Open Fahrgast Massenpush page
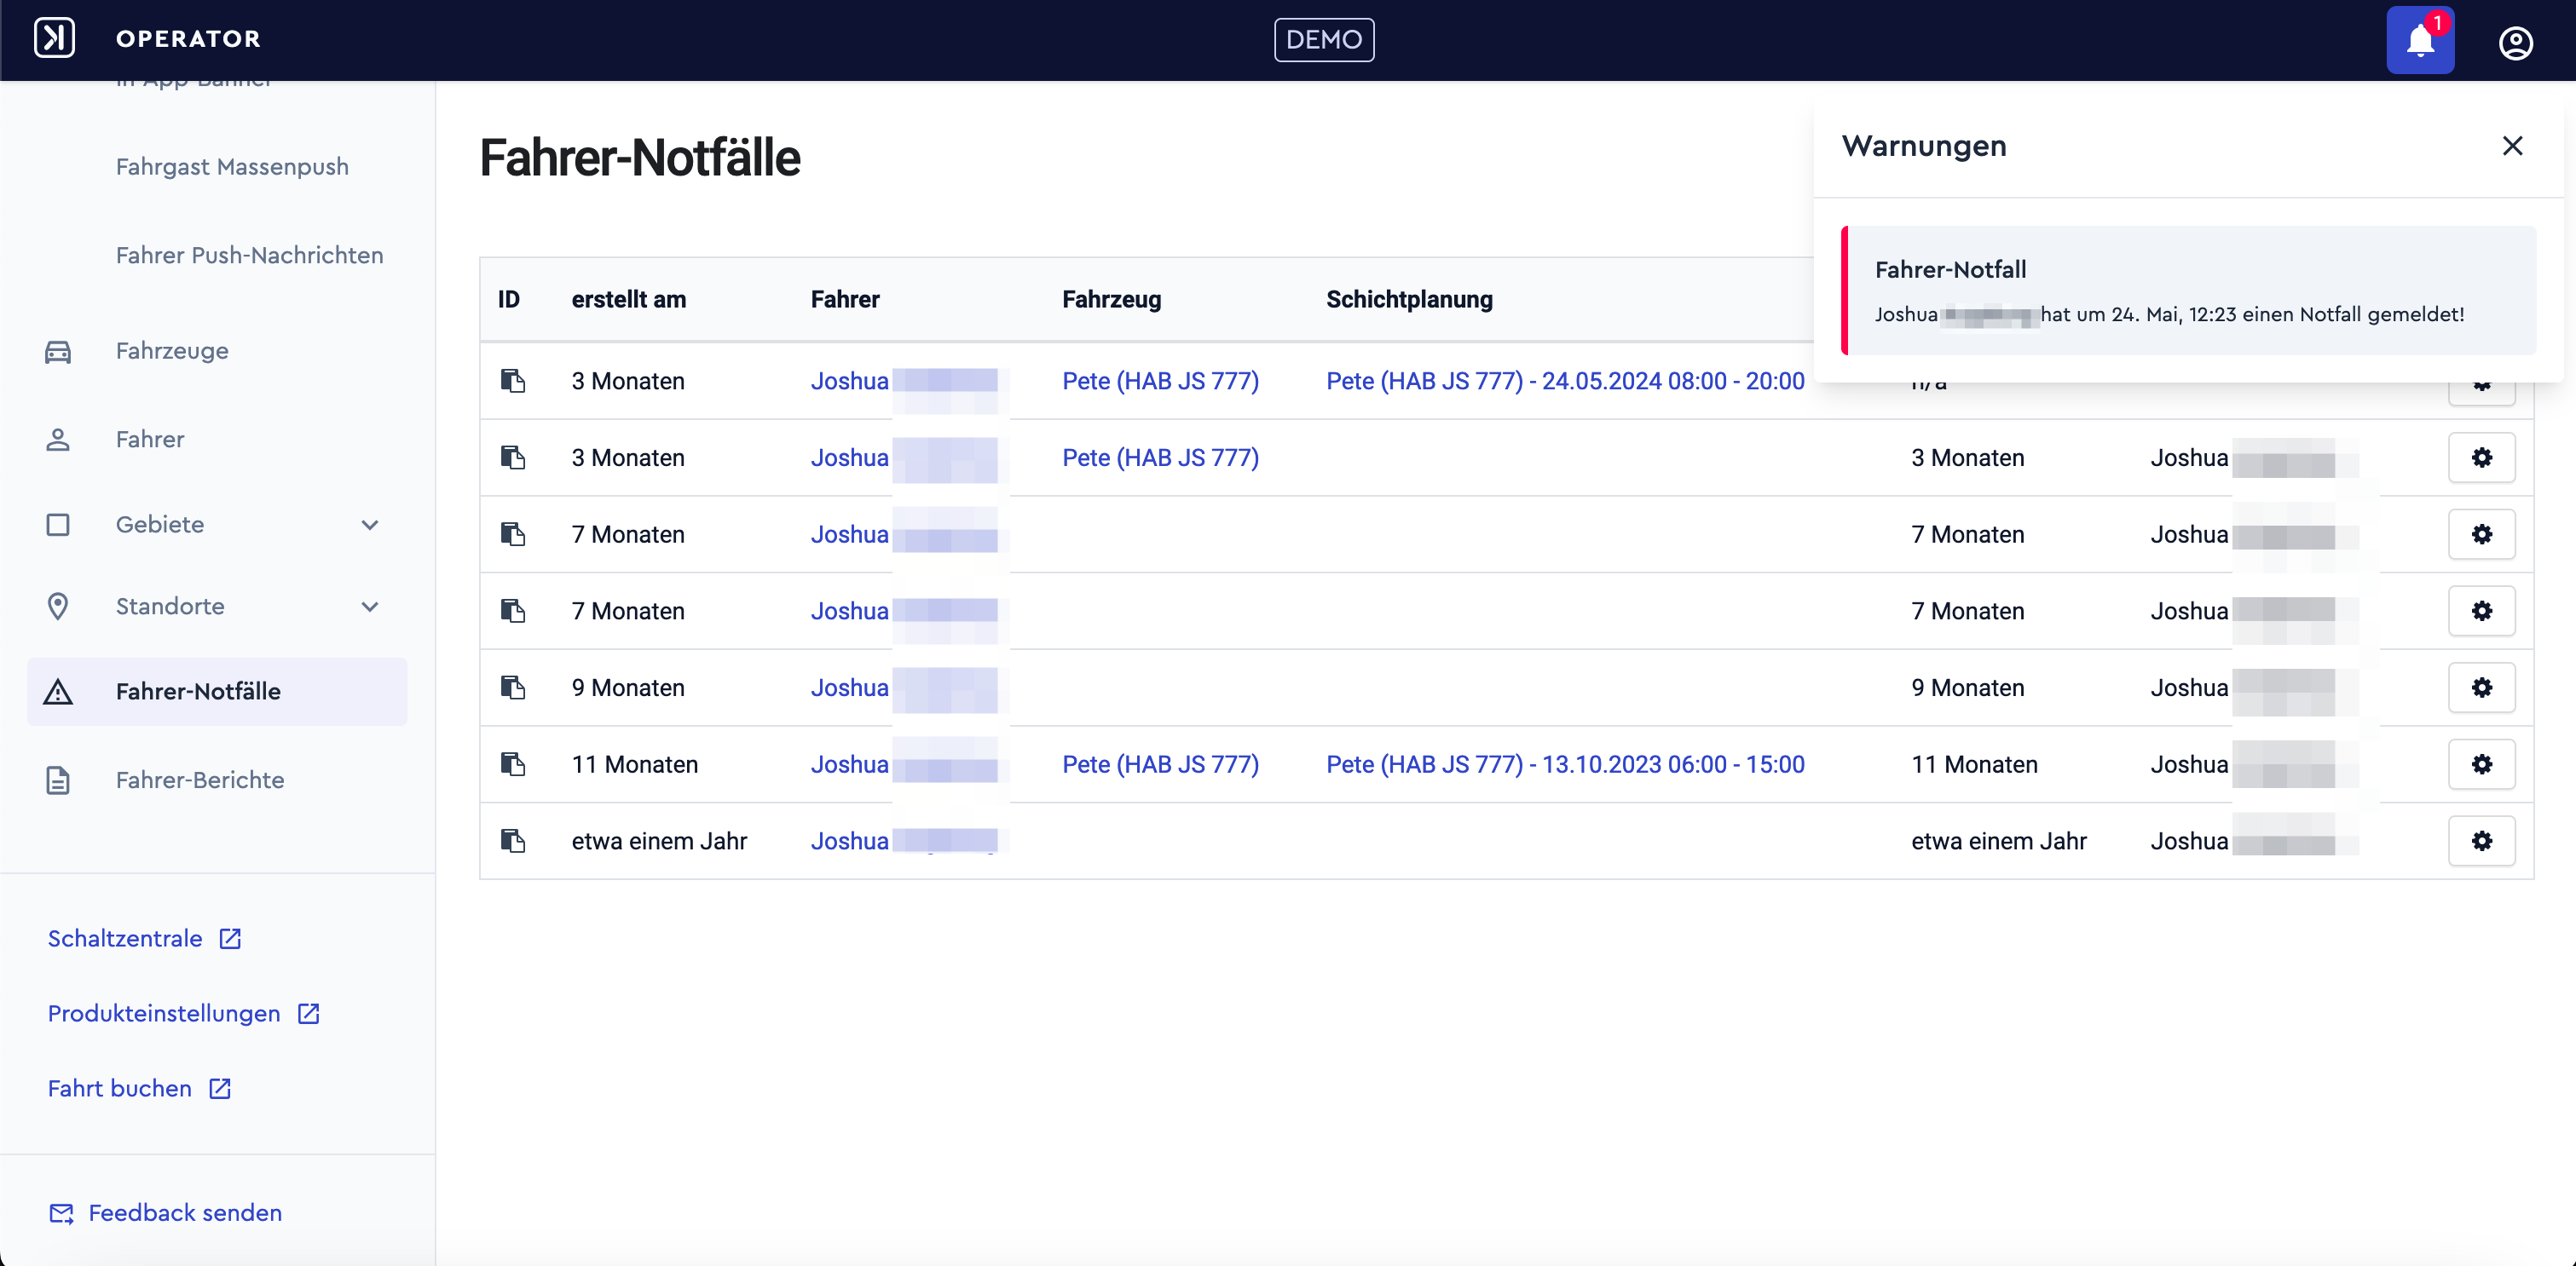Screen dimensions: 2576x1266 click(232, 167)
